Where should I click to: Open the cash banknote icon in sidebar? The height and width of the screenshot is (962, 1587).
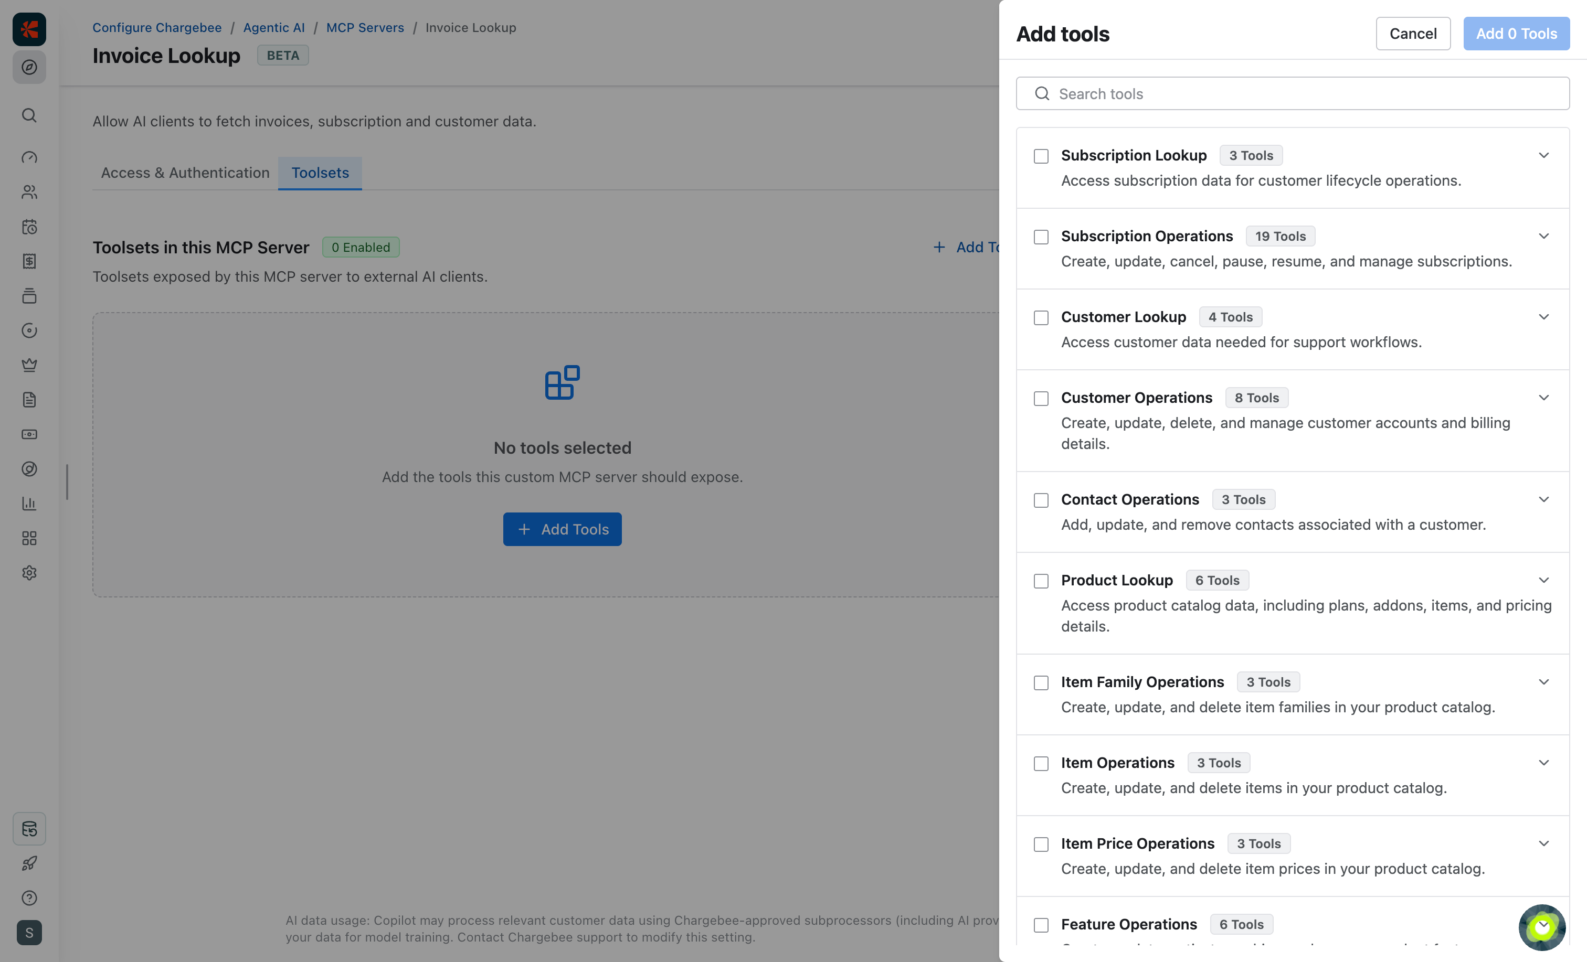[x=29, y=434]
